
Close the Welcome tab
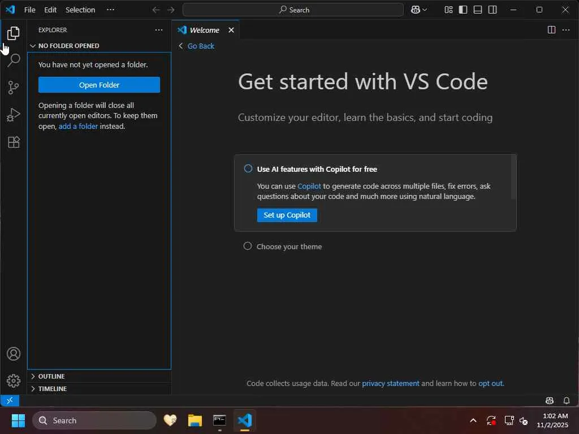coord(231,30)
